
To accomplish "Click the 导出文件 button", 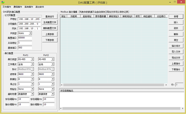I will (x=176, y=58).
